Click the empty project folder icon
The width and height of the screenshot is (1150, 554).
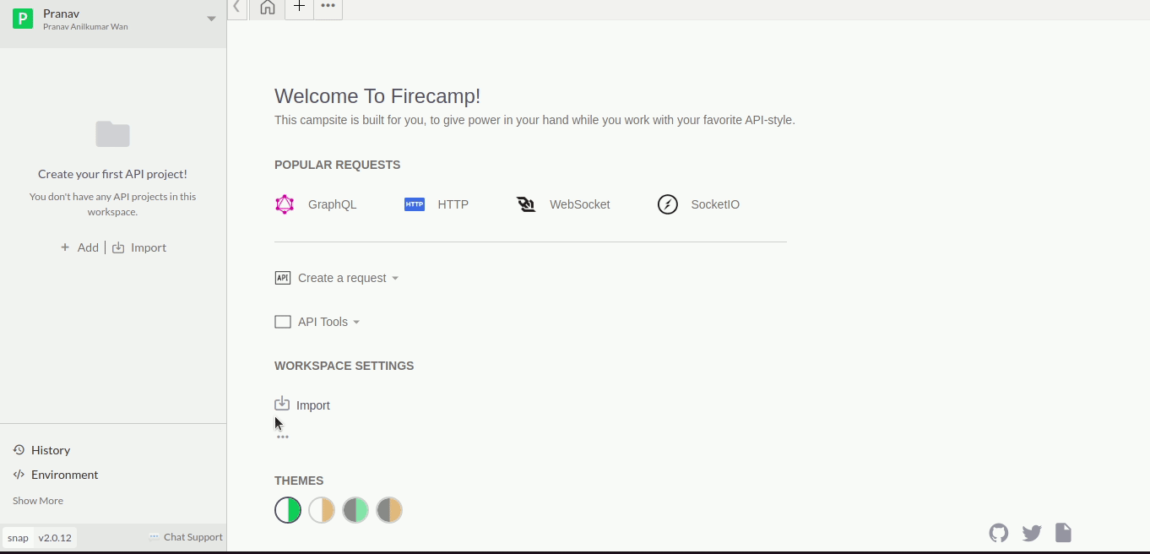pos(112,133)
